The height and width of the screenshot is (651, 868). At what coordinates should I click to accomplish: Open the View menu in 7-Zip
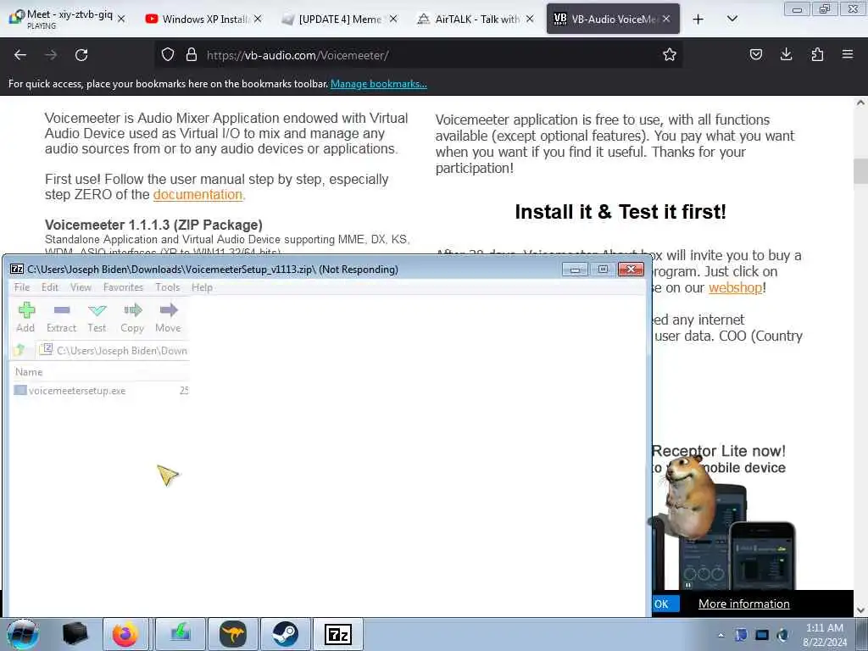(81, 287)
